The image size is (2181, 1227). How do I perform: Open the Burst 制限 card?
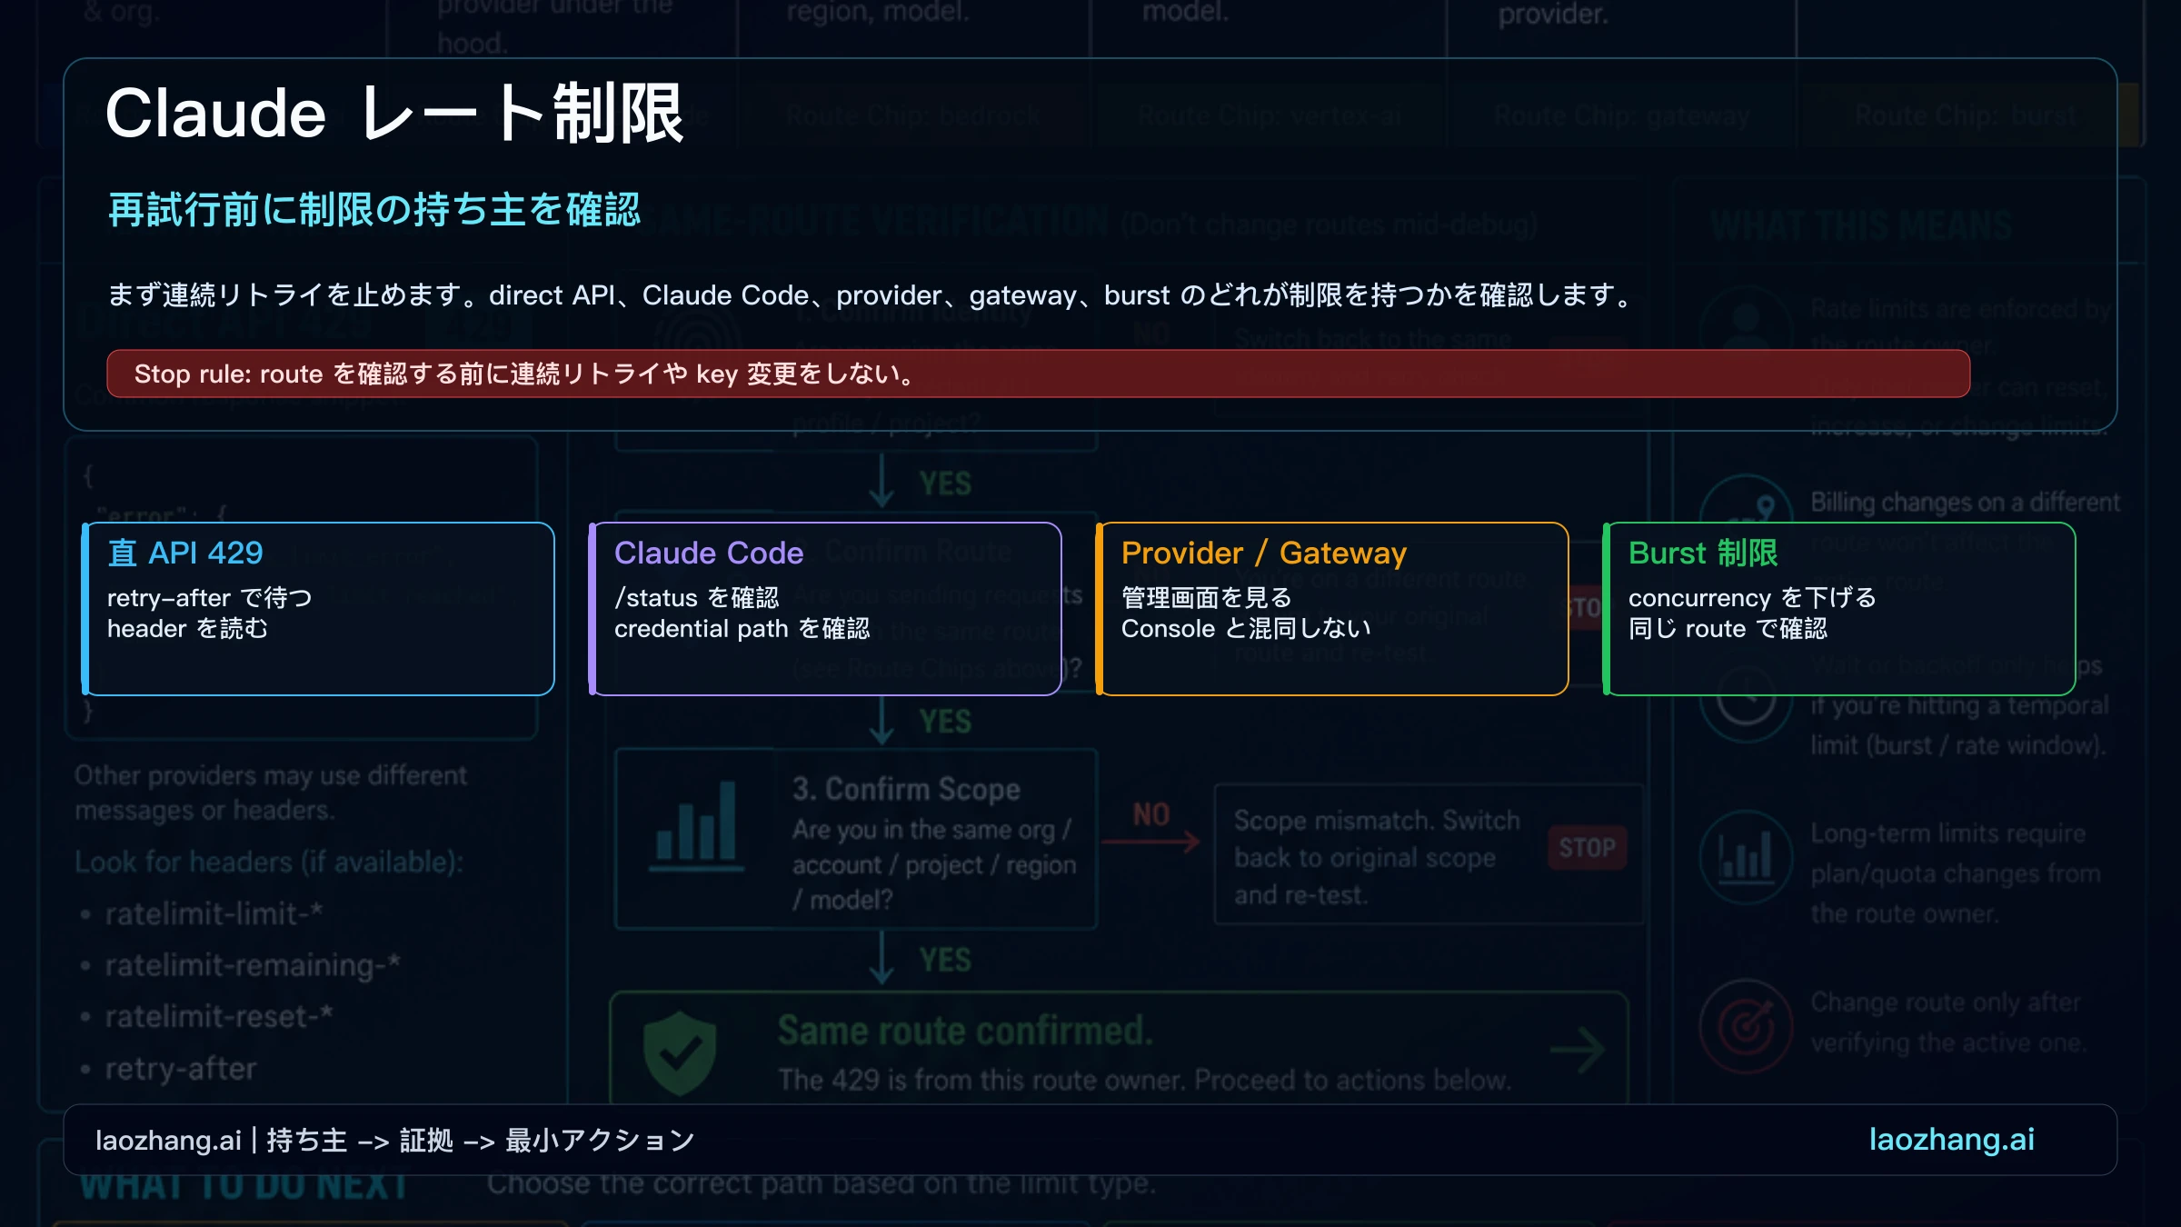(1839, 609)
